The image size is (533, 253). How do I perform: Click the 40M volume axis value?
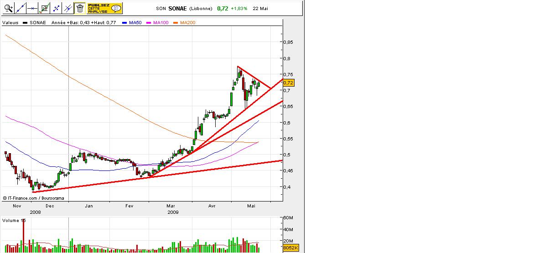(x=289, y=229)
